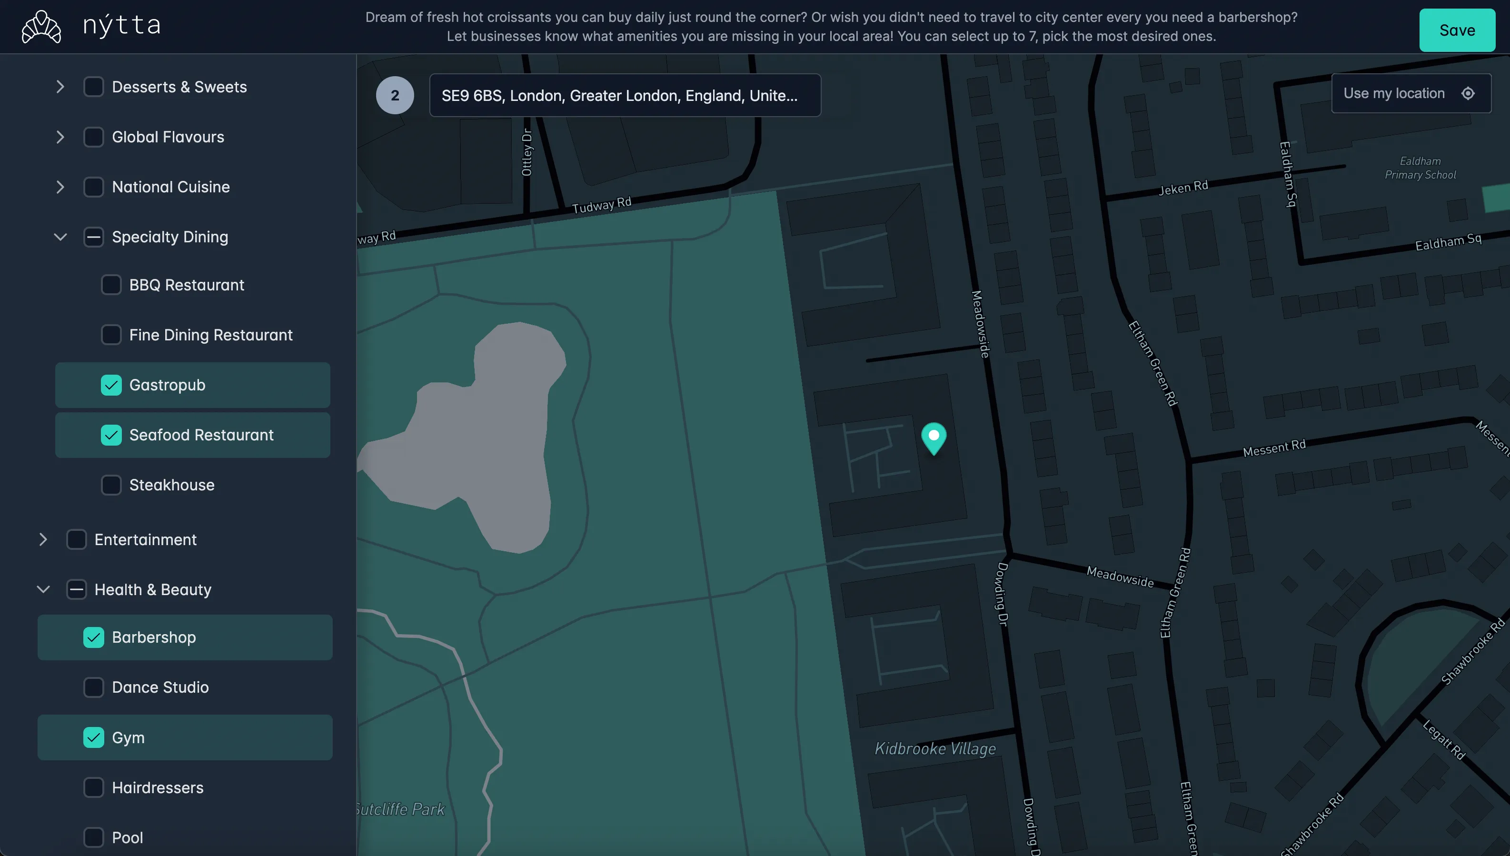Select the Dance Studio item

(160, 687)
